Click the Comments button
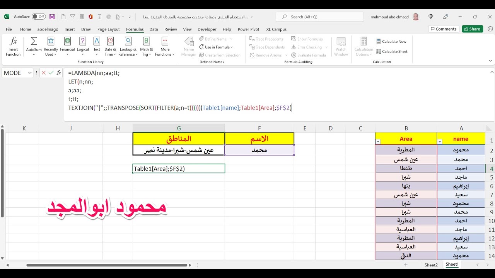The image size is (495, 278). [x=444, y=29]
